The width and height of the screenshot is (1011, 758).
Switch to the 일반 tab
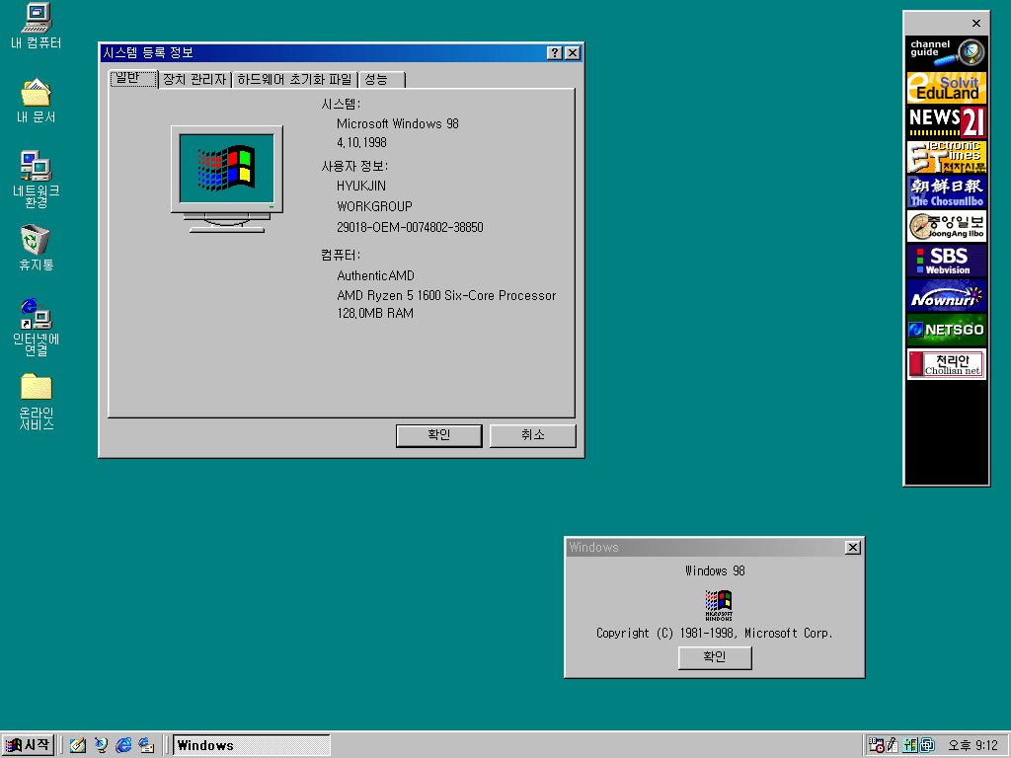coord(133,79)
